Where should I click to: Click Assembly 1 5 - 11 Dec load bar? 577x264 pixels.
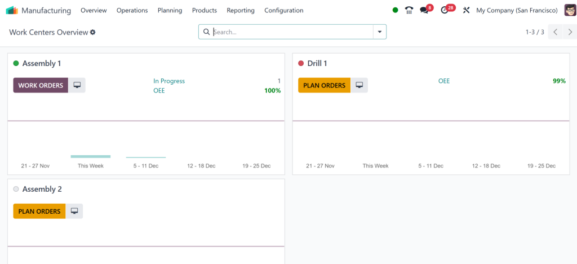[x=146, y=157]
